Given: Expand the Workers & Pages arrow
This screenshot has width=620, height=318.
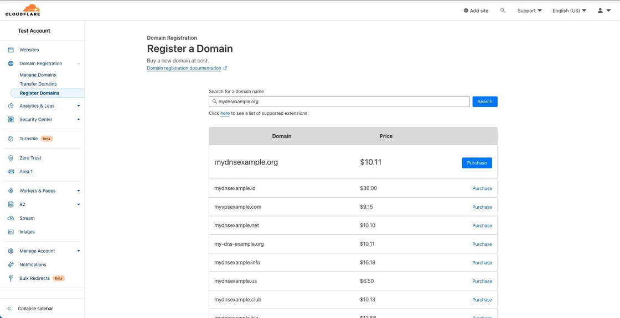Looking at the screenshot, I should click(79, 190).
